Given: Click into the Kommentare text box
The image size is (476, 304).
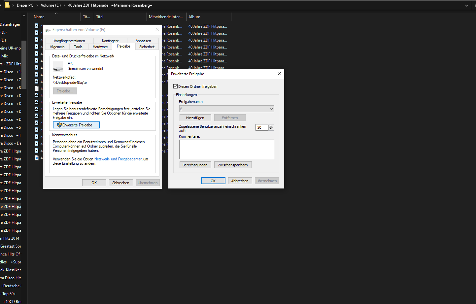Looking at the screenshot, I should [227, 149].
